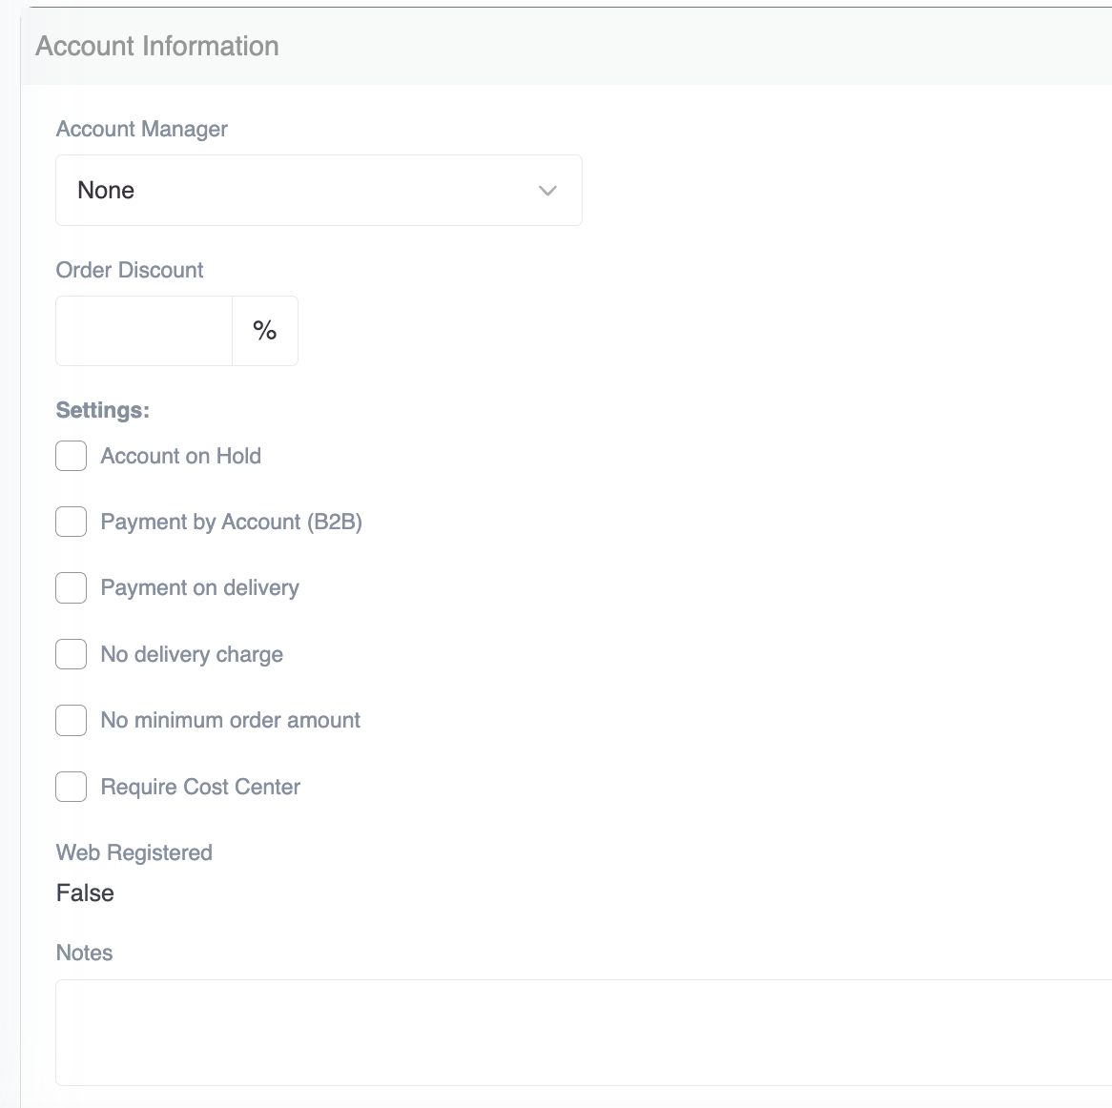Screen dimensions: 1112x1108
Task: Click the Web Registered False value
Action: [85, 893]
